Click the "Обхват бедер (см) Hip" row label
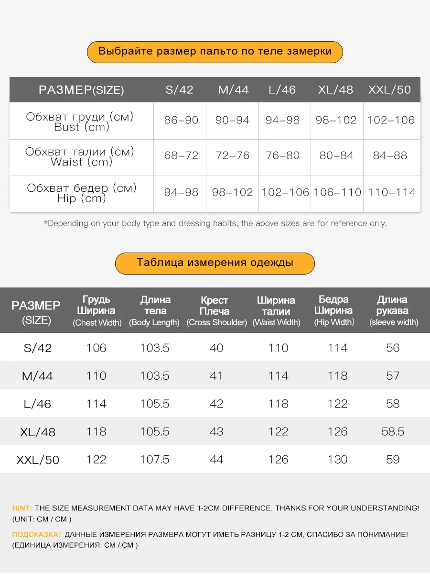The height and width of the screenshot is (574, 430). 81,193
